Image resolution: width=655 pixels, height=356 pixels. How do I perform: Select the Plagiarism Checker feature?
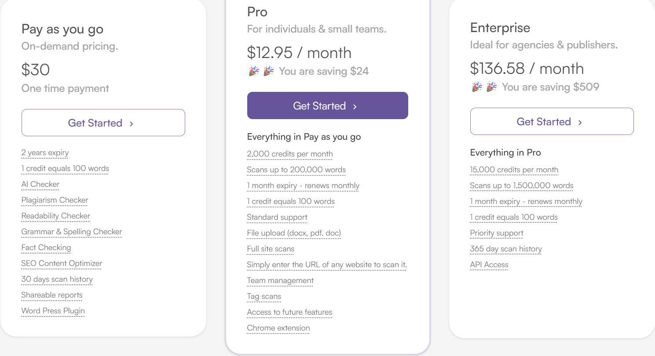(55, 200)
